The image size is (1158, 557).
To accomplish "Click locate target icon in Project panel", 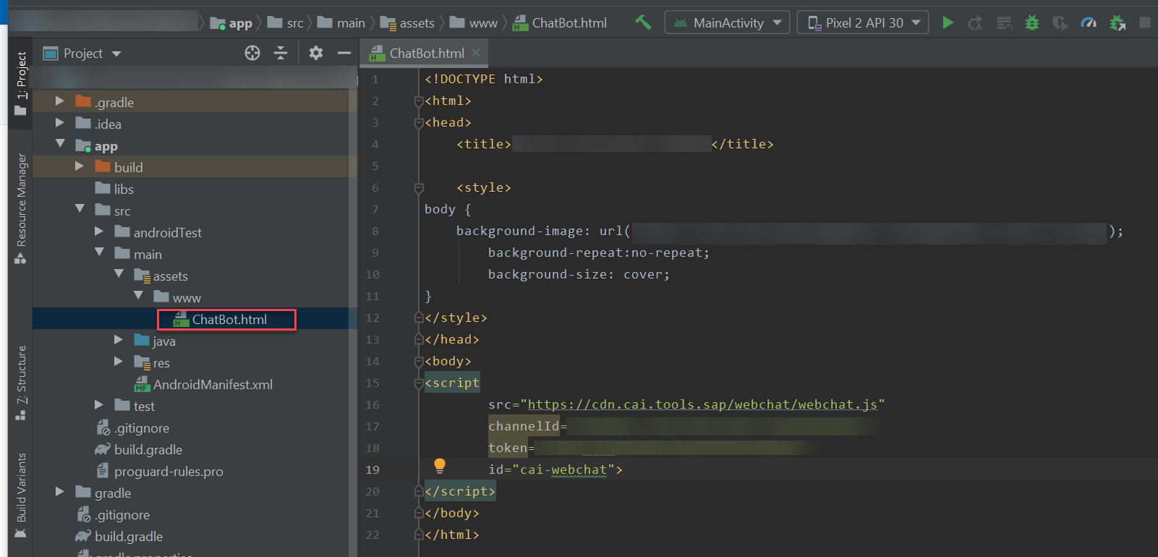I will point(252,53).
